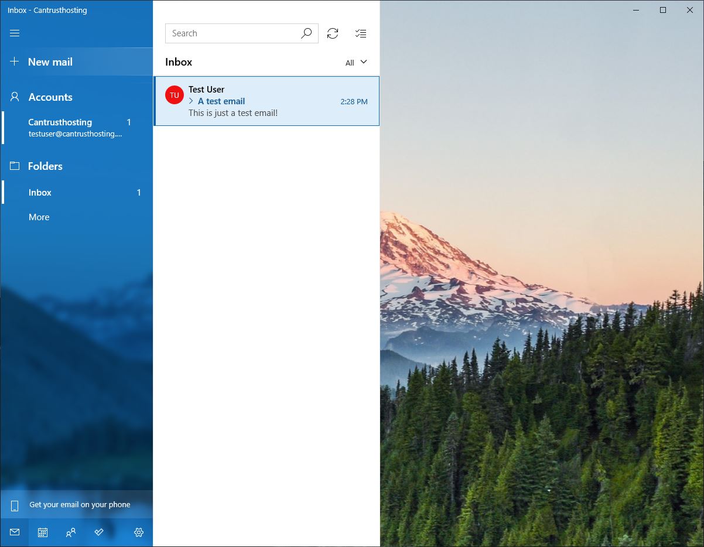Enter selection mode with checklist icon
704x547 pixels.
tap(361, 33)
